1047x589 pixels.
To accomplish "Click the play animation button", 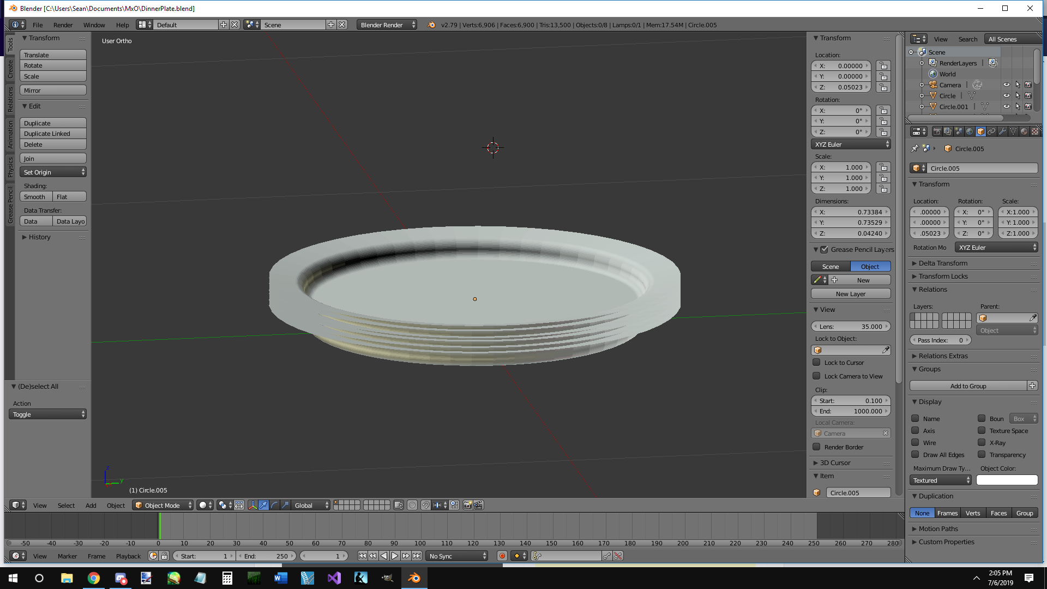I will click(x=395, y=556).
